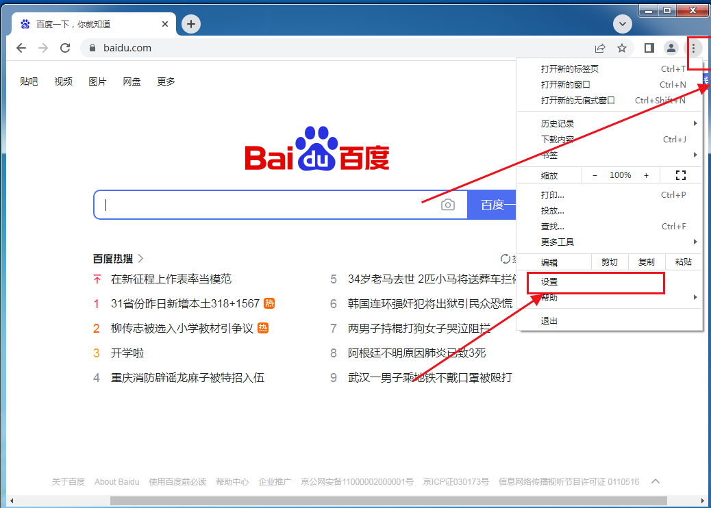Open the 视频 link

64,81
